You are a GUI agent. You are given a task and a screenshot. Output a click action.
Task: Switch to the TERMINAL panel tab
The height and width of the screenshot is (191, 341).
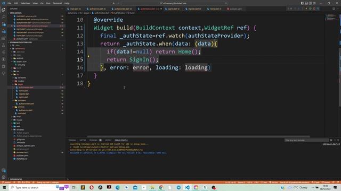[72, 140]
